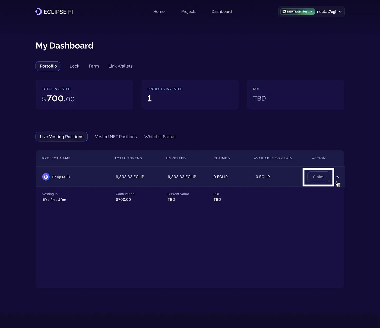Switch to the Farm tab

pyautogui.click(x=94, y=66)
